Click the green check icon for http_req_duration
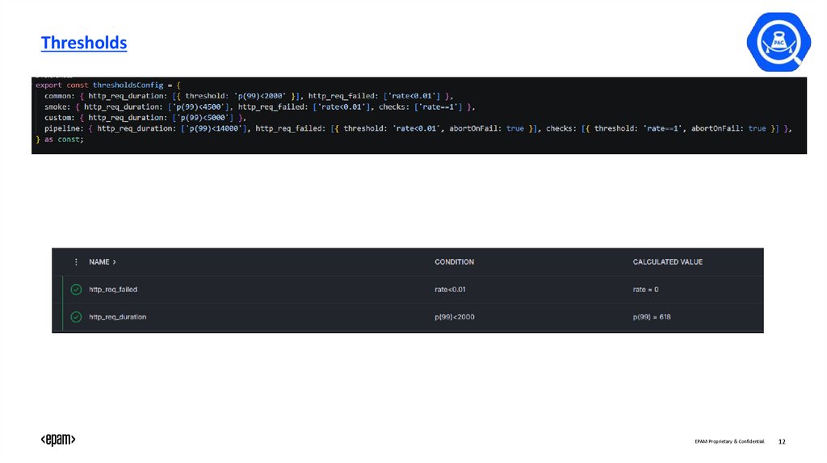This screenshot has width=827, height=463. click(76, 316)
